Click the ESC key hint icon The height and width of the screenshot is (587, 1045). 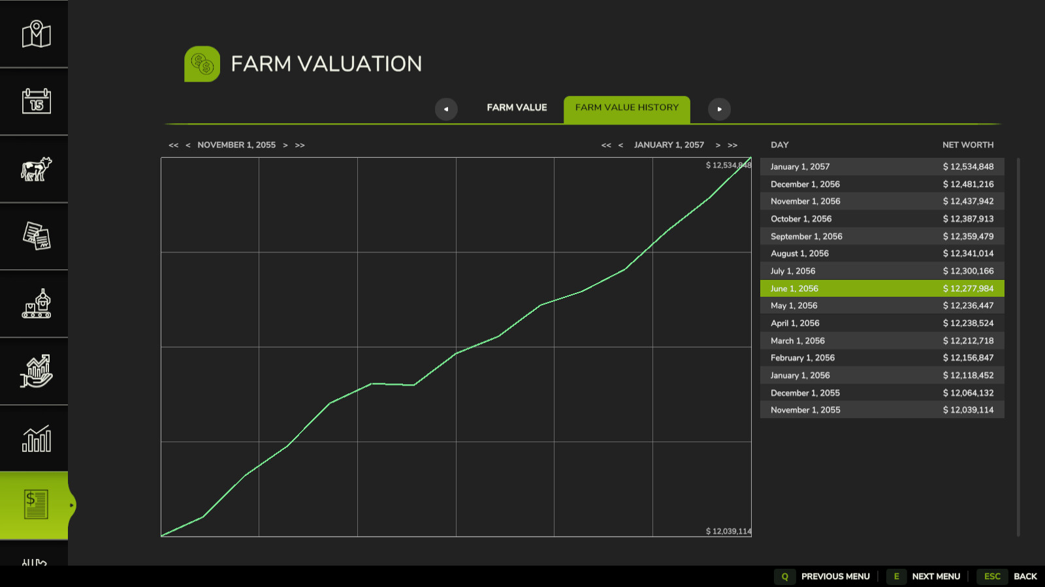coord(992,577)
